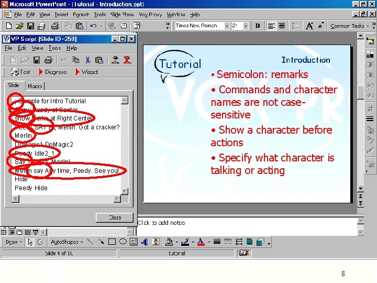
Task: Open the font size dropdown
Action: (246, 26)
